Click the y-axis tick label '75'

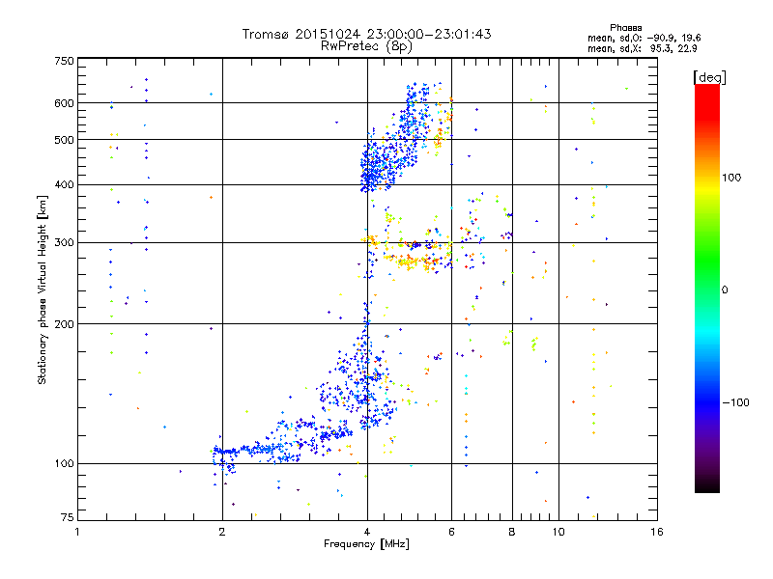(68, 517)
